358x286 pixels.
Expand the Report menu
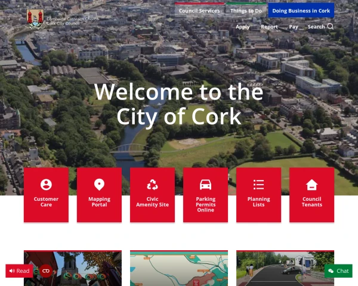click(269, 27)
